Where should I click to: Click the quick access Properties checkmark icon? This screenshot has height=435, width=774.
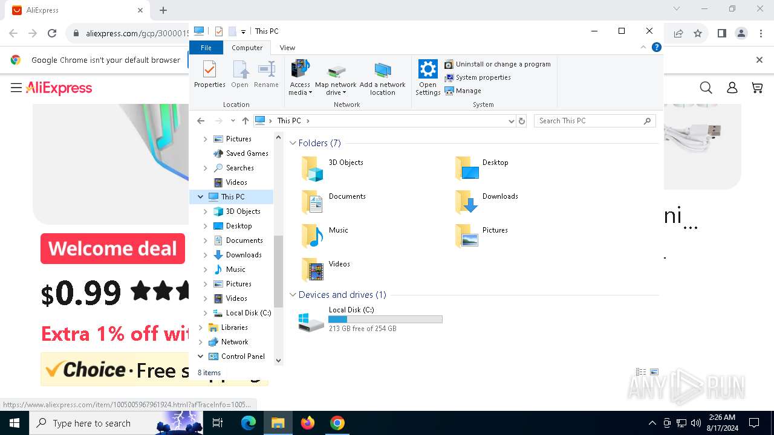click(219, 31)
